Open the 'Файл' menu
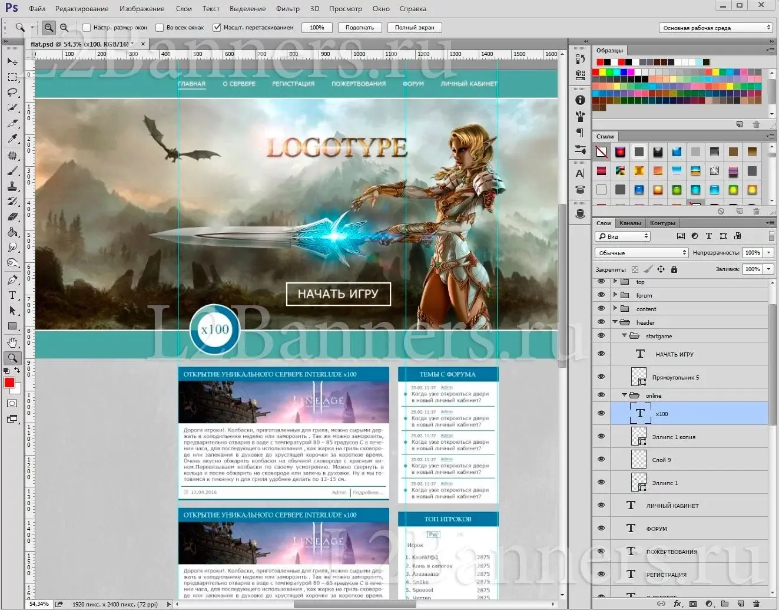779x610 pixels. [37, 9]
